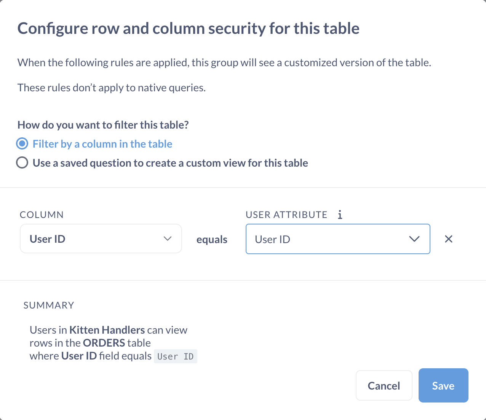Open the USER ATTRIBUTE User ID dropdown
The image size is (486, 420).
tap(338, 239)
